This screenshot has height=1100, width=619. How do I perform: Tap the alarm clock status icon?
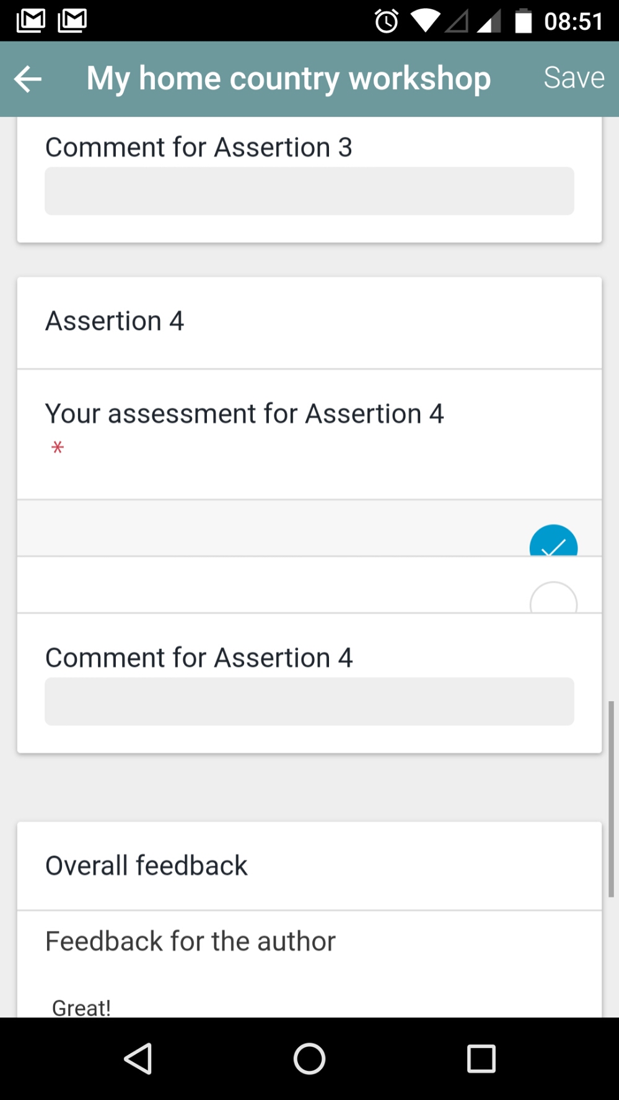(387, 22)
